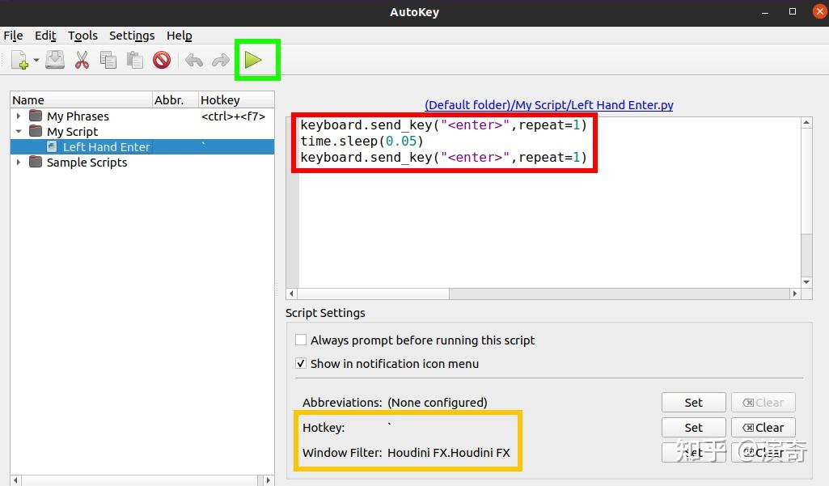Select the Cut scissors toolbar icon
This screenshot has height=486, width=829.
coord(81,59)
